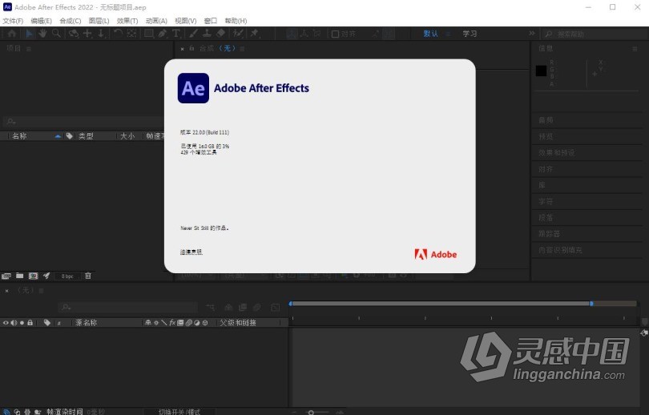Open the 合成(C) menu
Viewport: 649px width, 415px height.
pyautogui.click(x=71, y=21)
